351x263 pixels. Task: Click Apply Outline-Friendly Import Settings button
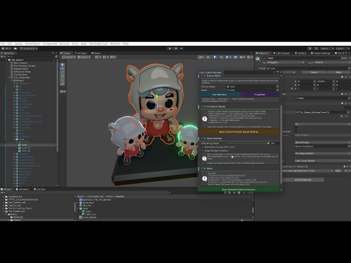tap(239, 131)
